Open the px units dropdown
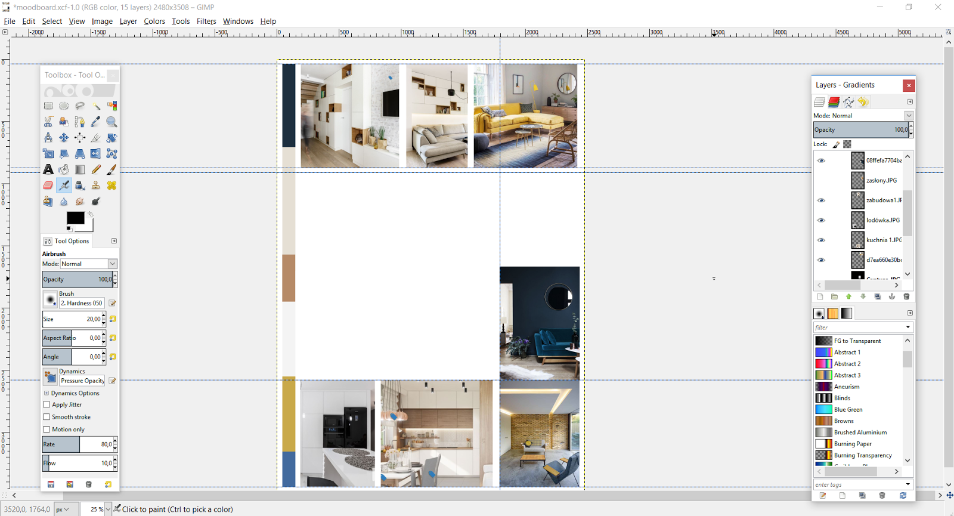The image size is (954, 516). pos(66,509)
